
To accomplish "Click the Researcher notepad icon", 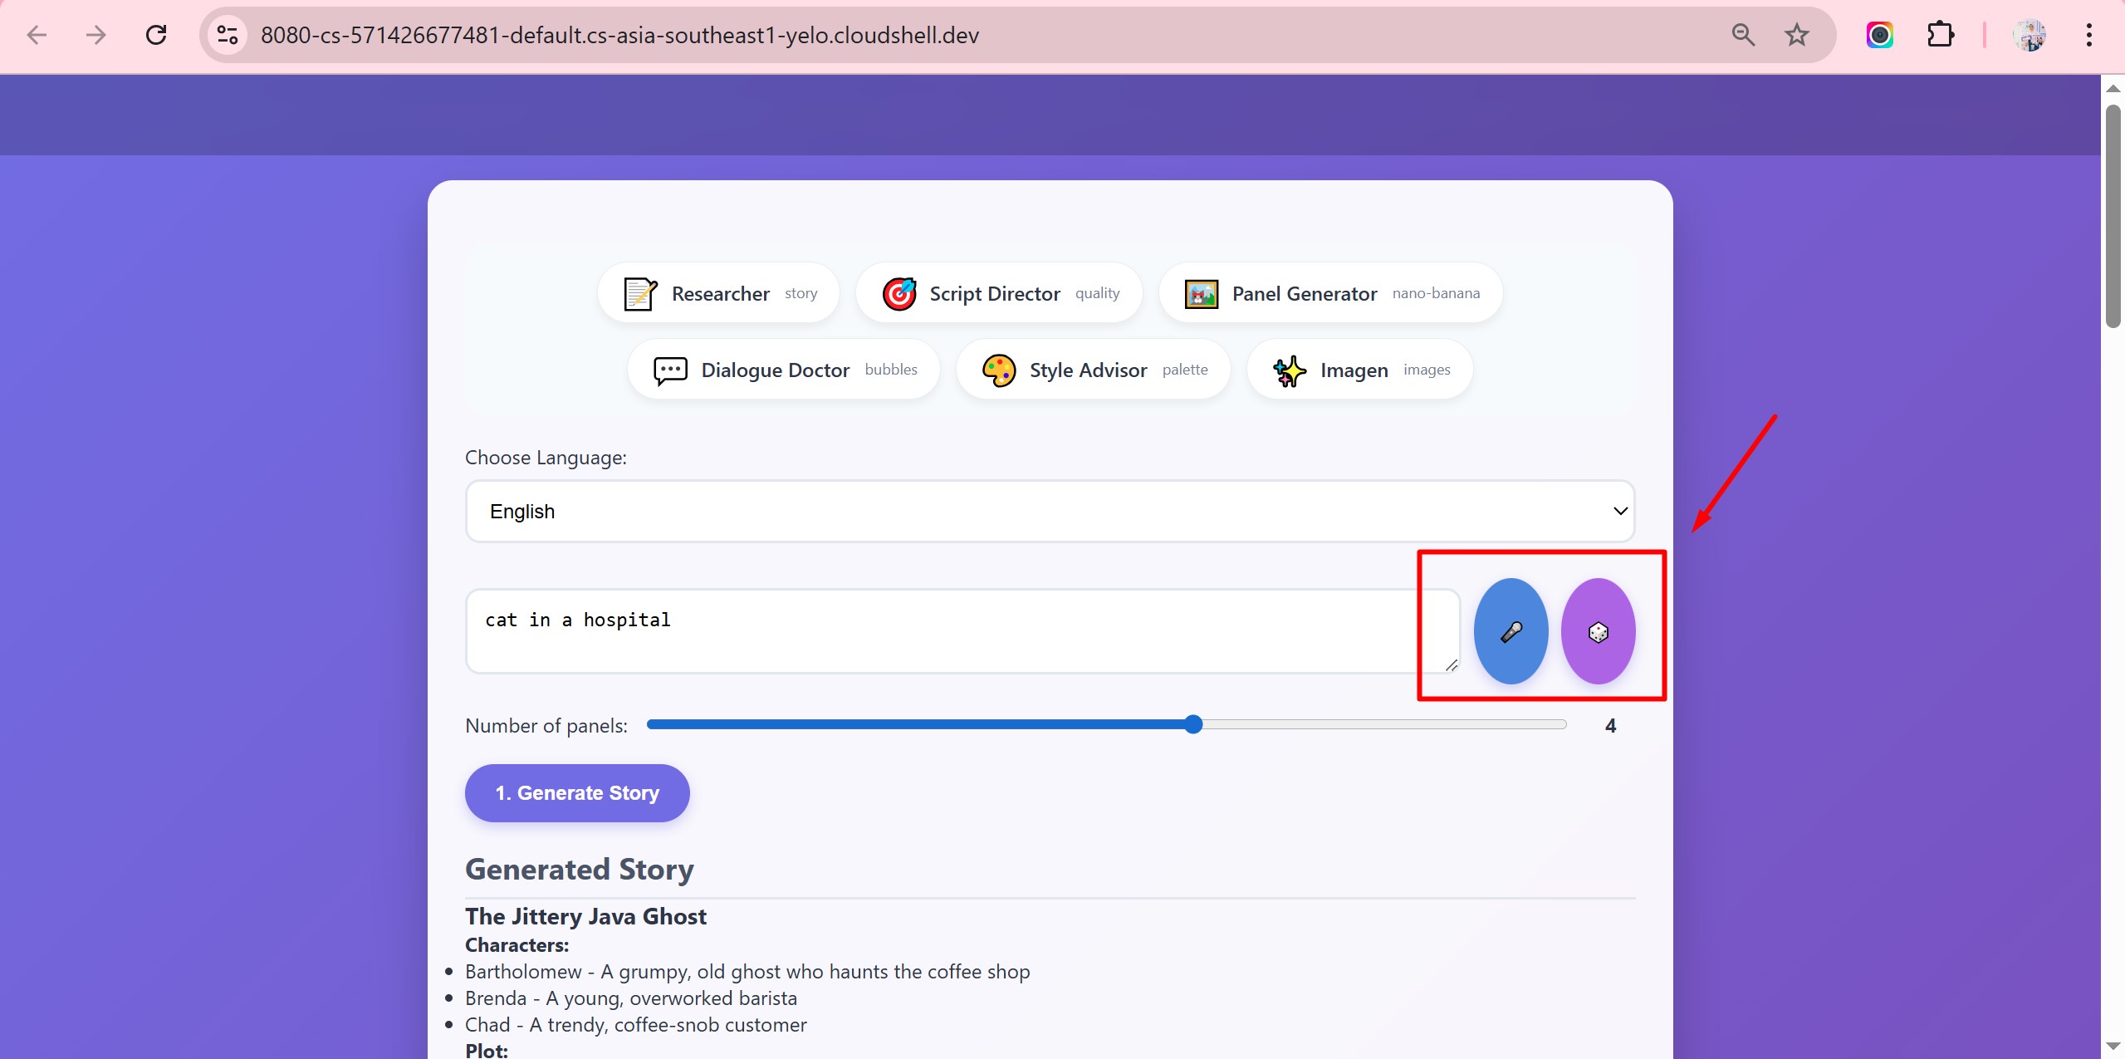I will (x=640, y=294).
